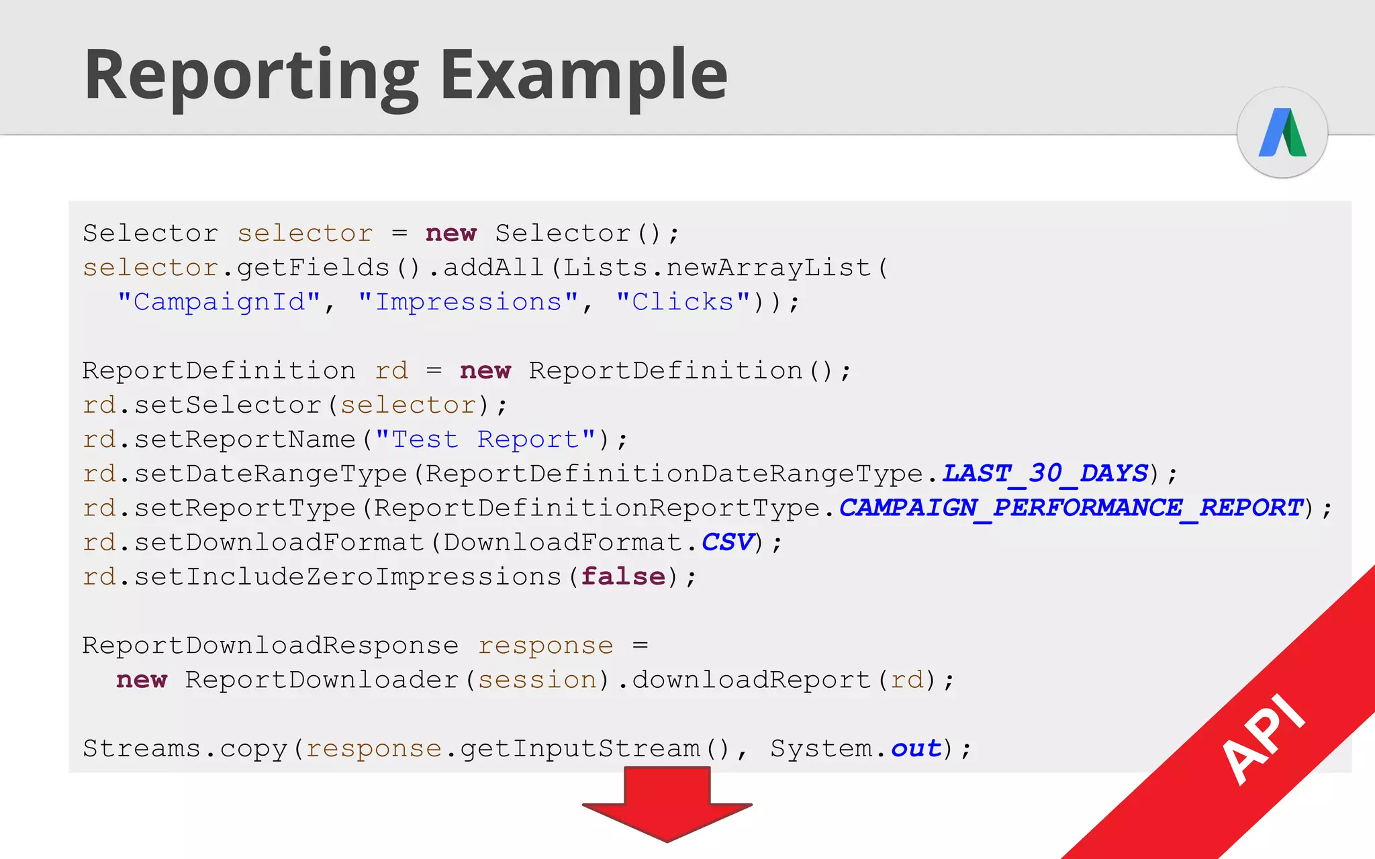Click the Streams.copy code line

click(x=527, y=748)
